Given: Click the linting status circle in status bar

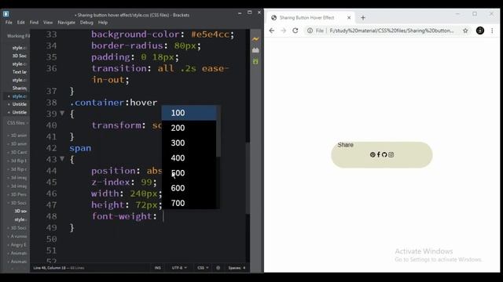Looking at the screenshot, I should pyautogui.click(x=218, y=268).
